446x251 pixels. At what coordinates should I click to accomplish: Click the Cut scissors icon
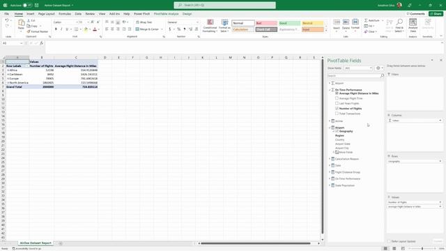(29, 21)
